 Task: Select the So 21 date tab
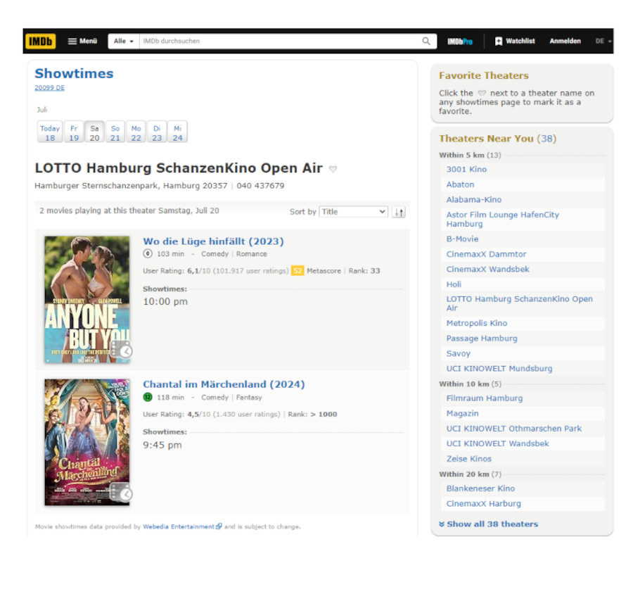click(x=115, y=132)
